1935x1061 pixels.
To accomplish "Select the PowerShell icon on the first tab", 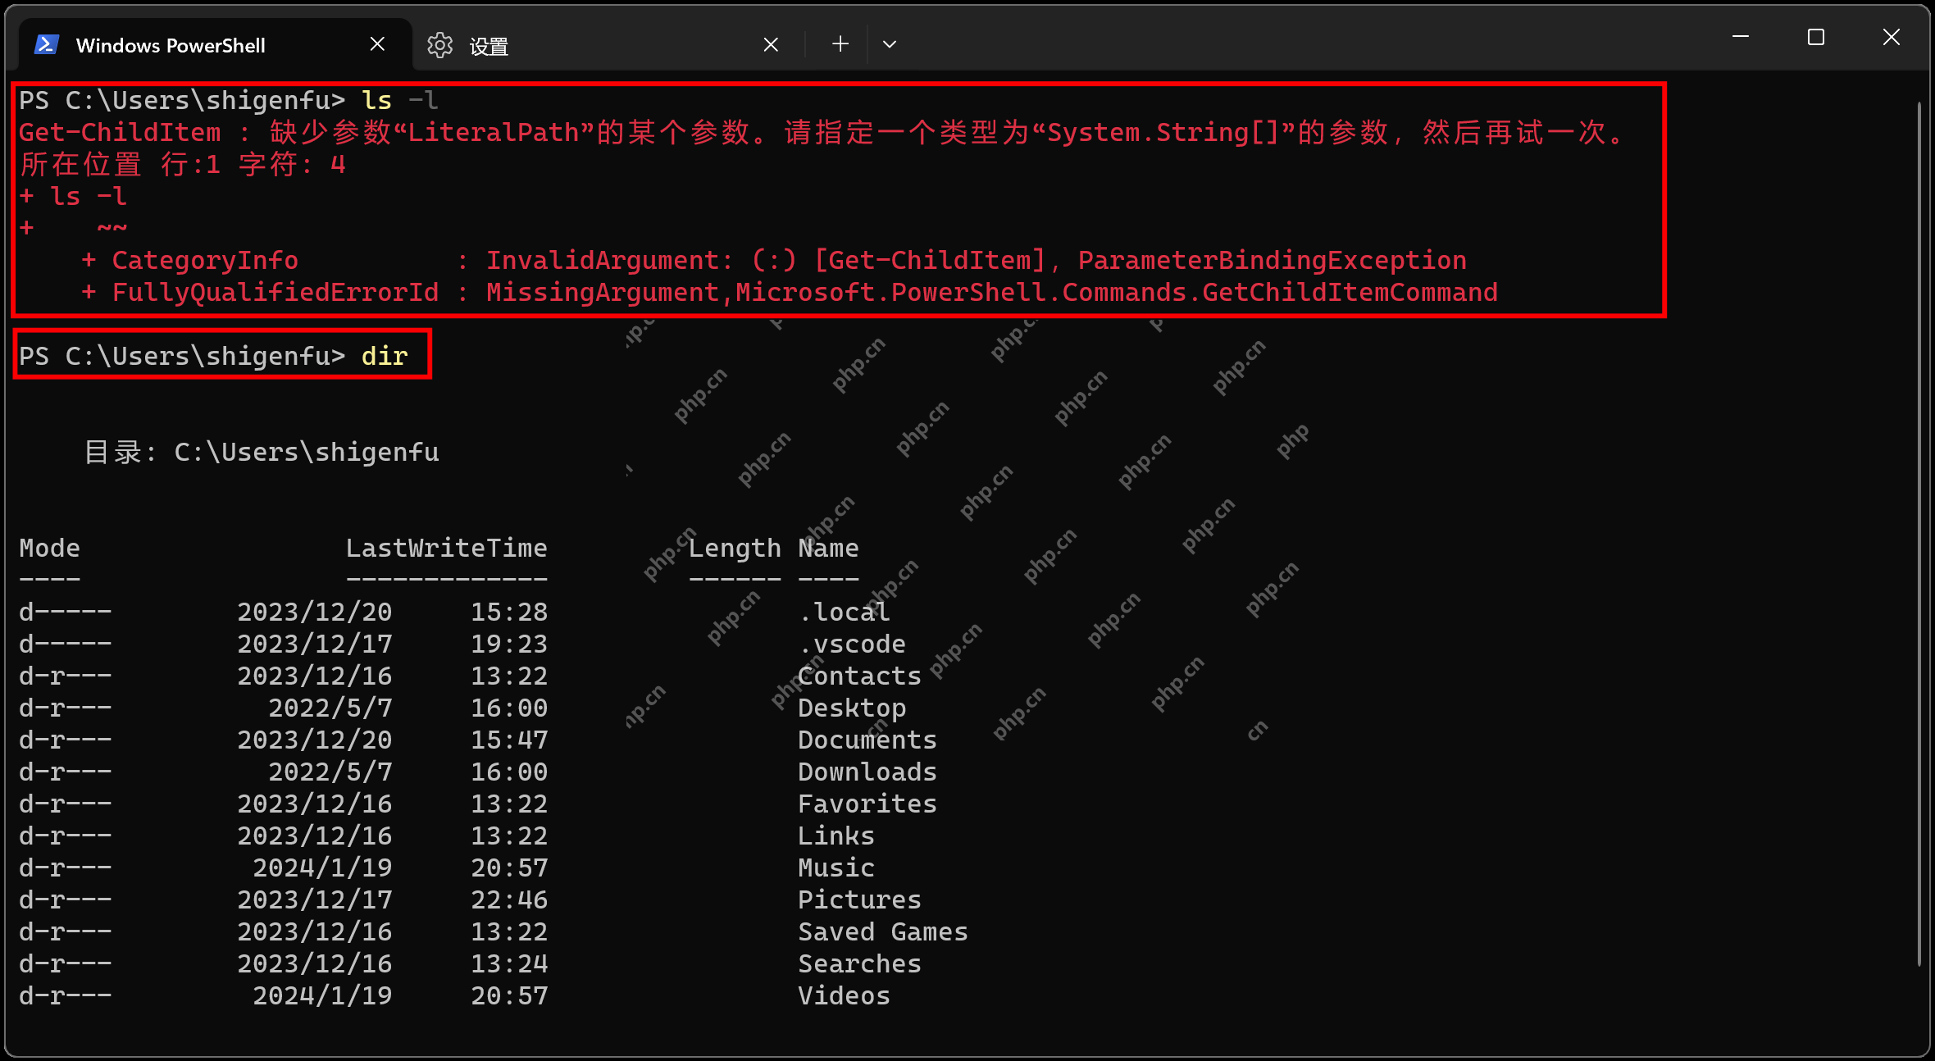I will point(47,44).
